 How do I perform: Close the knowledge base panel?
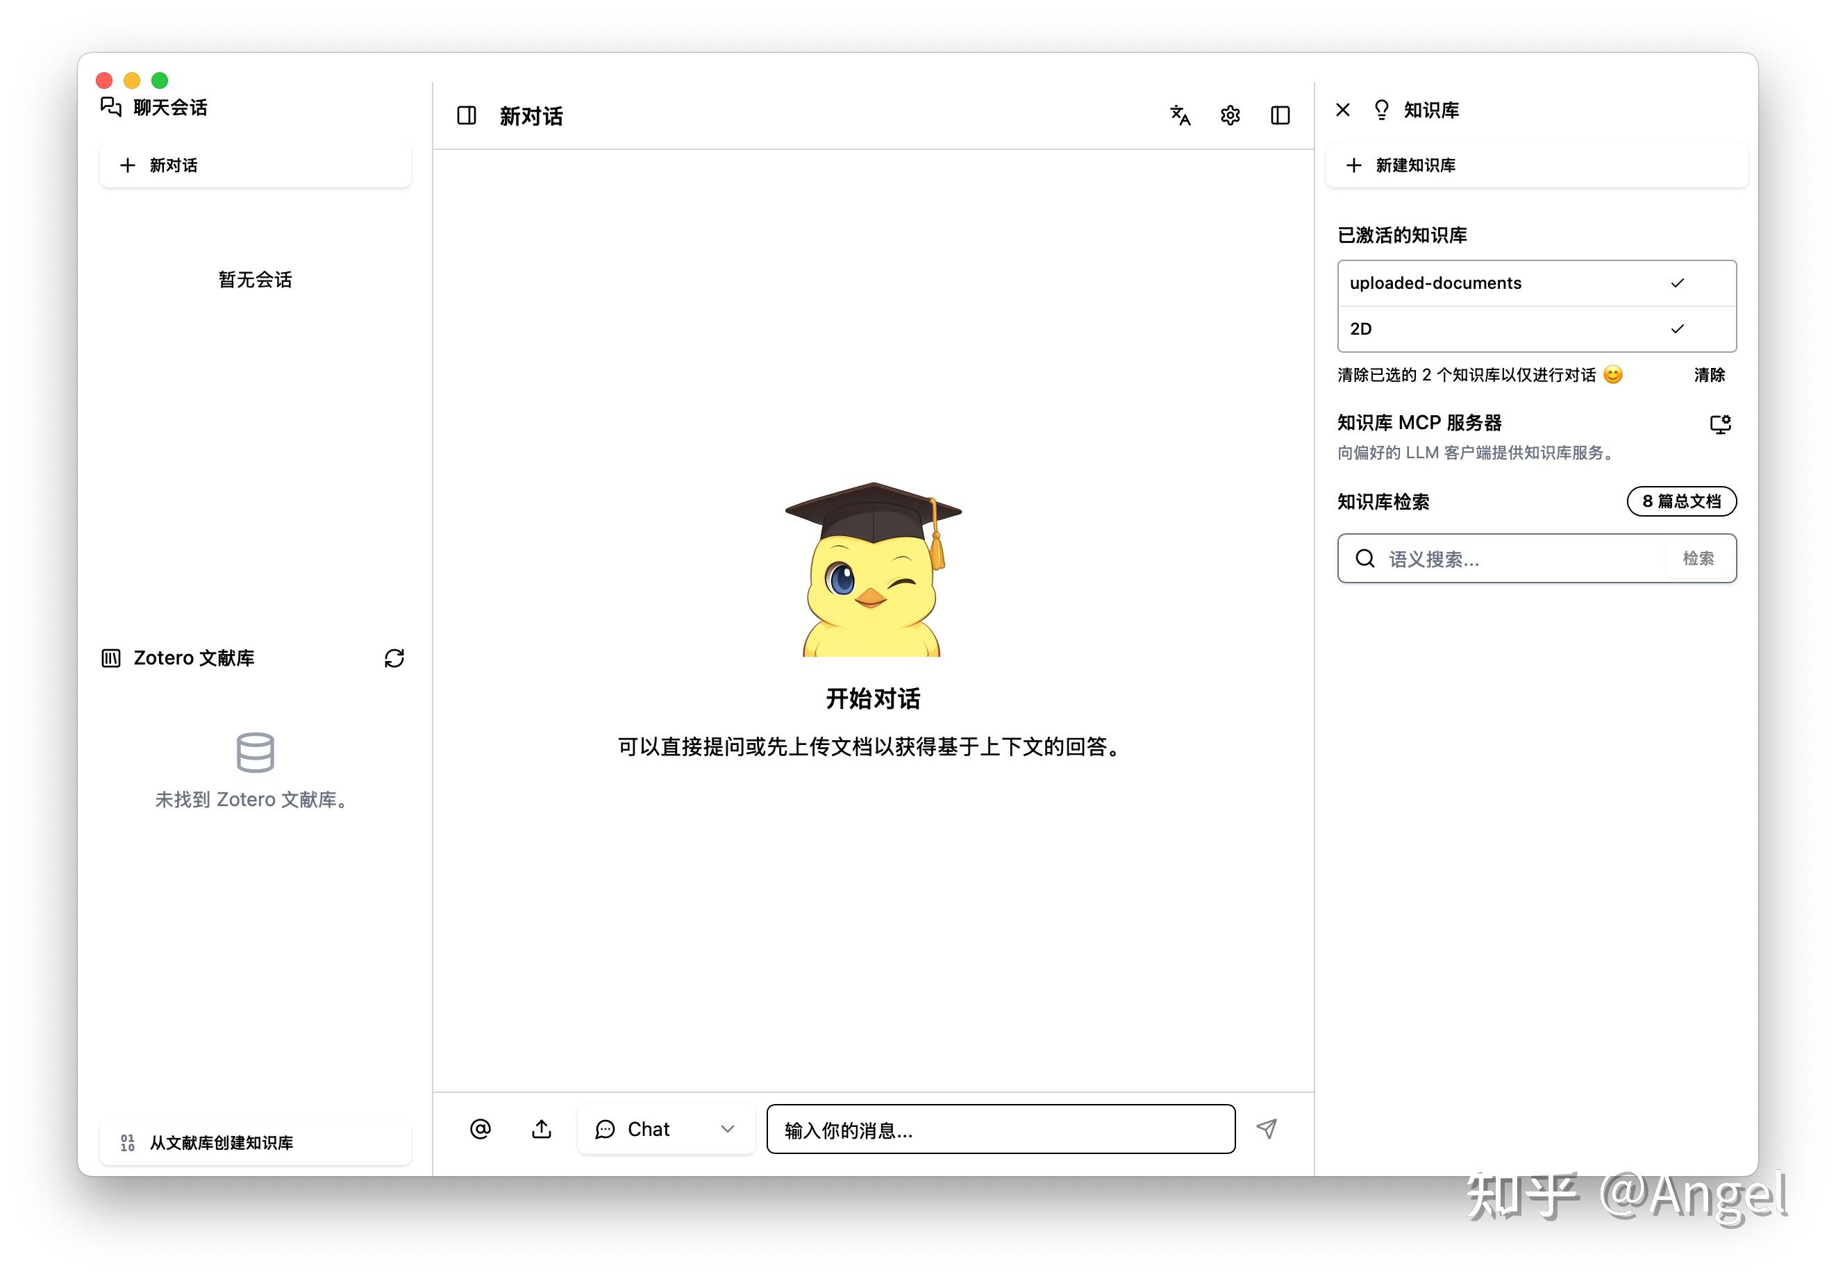point(1342,110)
